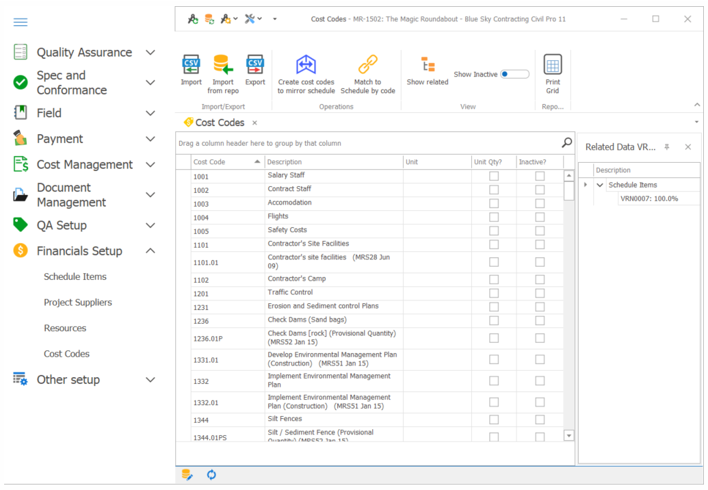
Task: Open Cost Codes in sidebar
Action: (66, 354)
